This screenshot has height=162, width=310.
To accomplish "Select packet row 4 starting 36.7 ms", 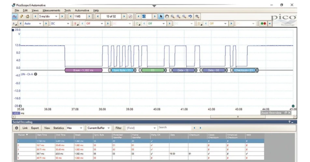I will point(141,154).
